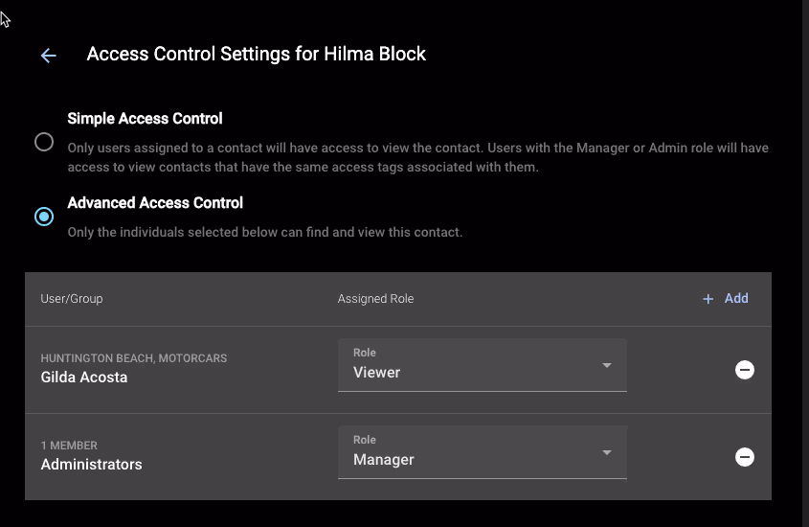This screenshot has width=809, height=527.
Task: Click the Huntington Beach, Motorcars subtitle
Action: 133,358
